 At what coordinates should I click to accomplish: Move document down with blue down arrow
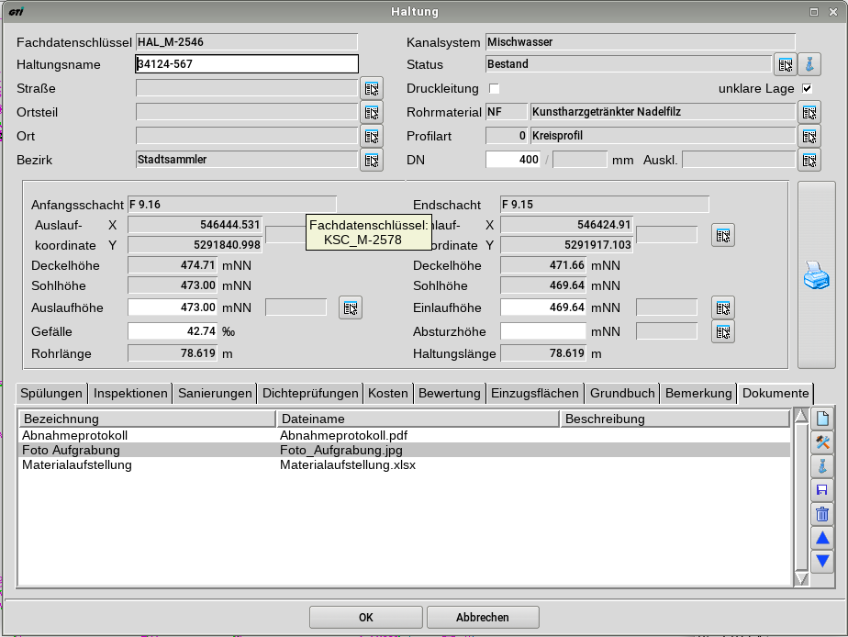(822, 561)
